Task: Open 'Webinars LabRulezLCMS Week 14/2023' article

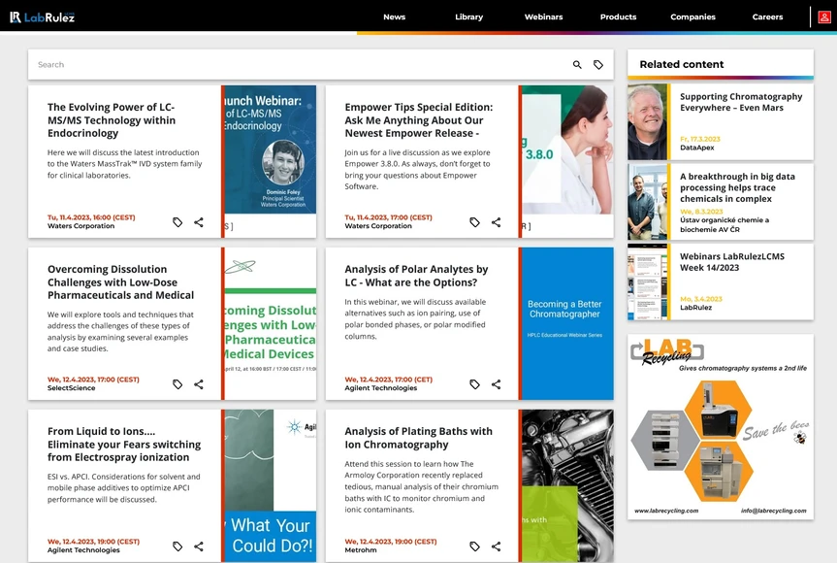Action: [x=732, y=262]
